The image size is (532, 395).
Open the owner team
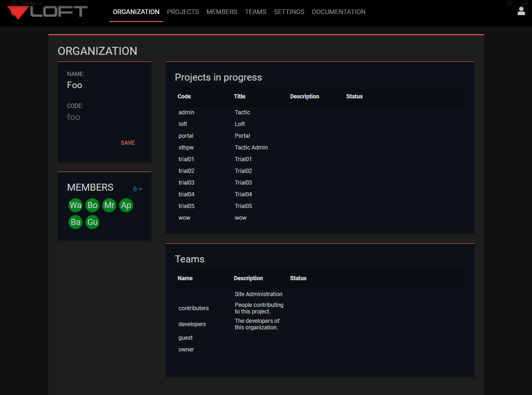(x=186, y=350)
